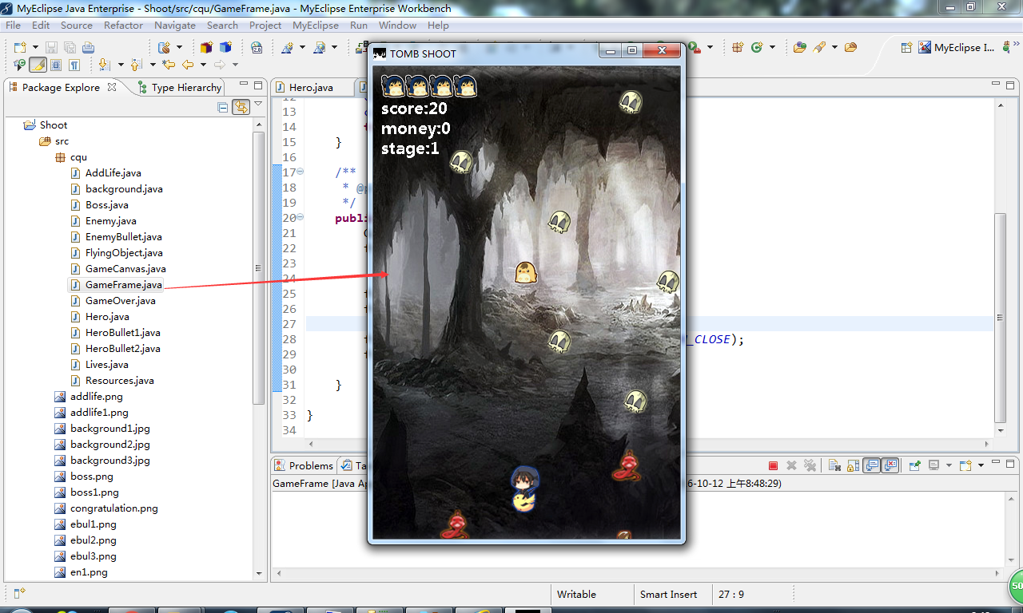1023x613 pixels.
Task: Click the Back navigation arrow icon
Action: tap(188, 65)
